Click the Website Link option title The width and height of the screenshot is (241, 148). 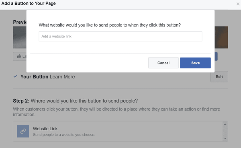click(45, 129)
